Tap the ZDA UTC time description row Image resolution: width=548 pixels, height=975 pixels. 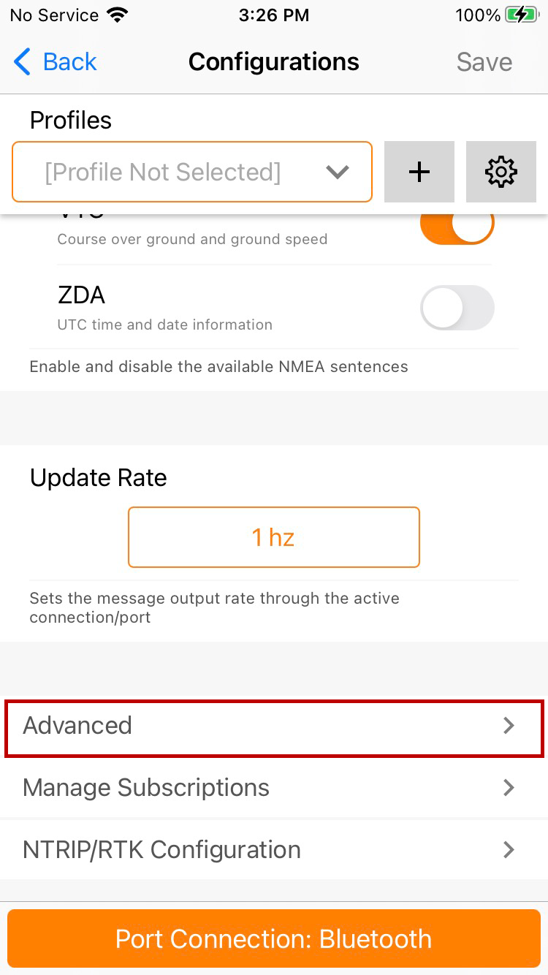[164, 325]
